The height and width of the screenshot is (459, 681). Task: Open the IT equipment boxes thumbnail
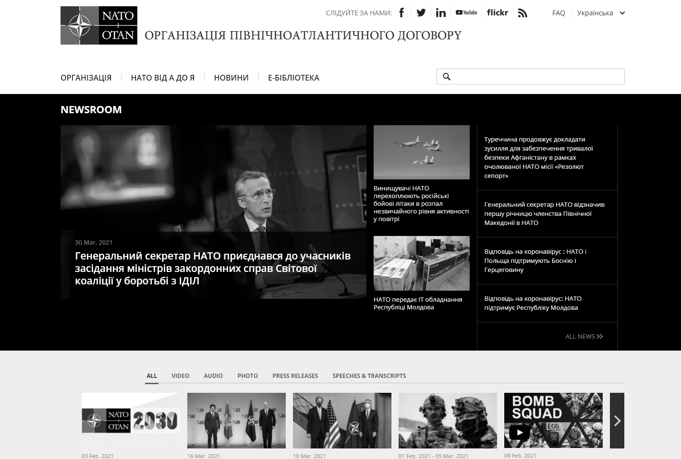pos(422,263)
